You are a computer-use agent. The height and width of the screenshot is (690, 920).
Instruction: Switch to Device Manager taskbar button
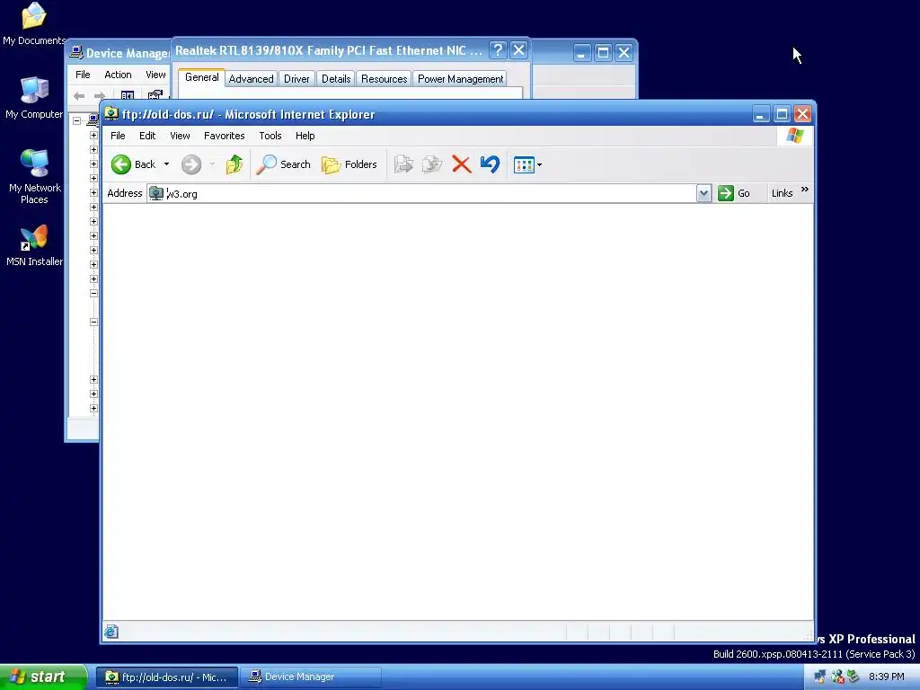tap(311, 677)
